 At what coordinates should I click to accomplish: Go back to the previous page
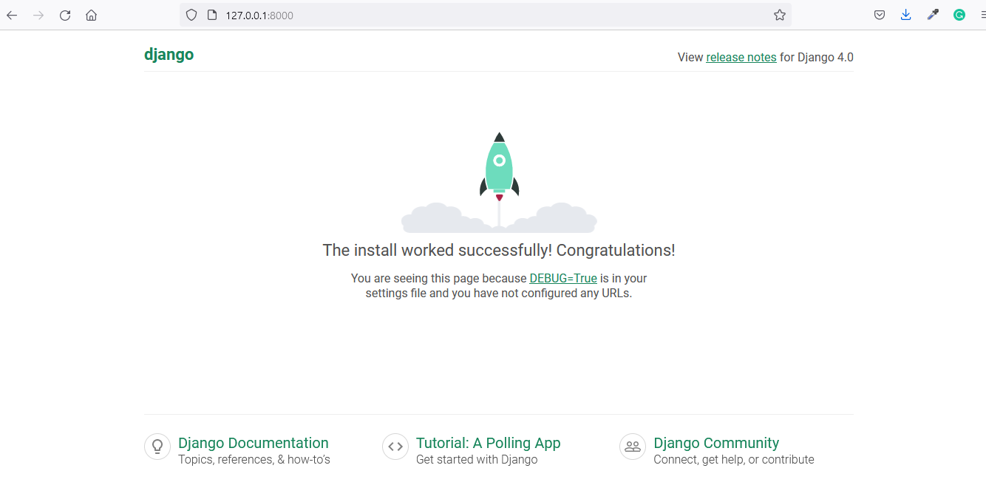click(x=12, y=15)
